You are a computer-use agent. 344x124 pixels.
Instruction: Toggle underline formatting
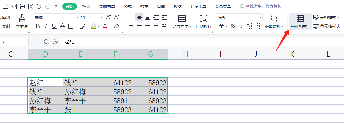(x=54, y=26)
